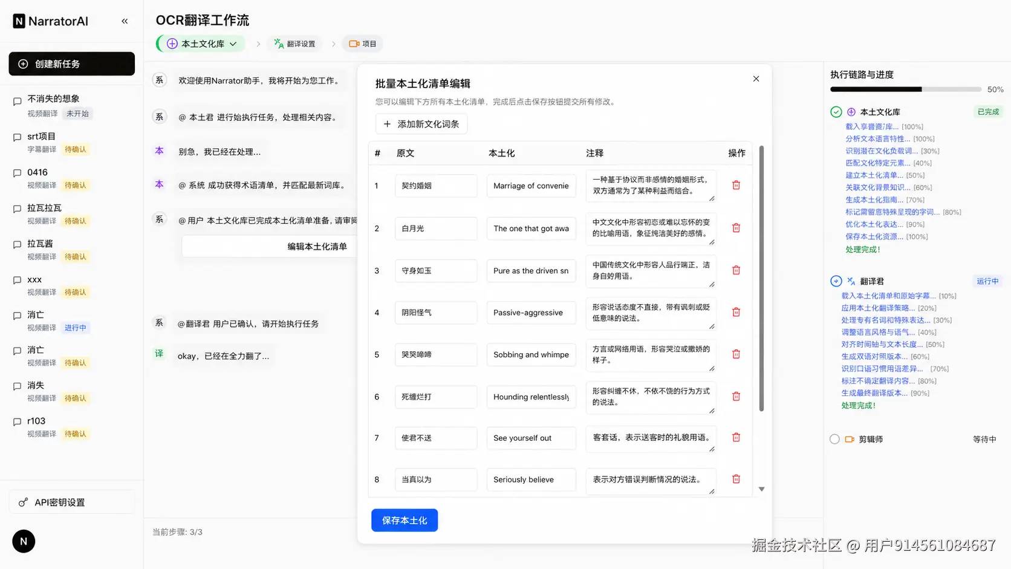The image size is (1011, 569).
Task: Open the 本土文化库 step dropdown
Action: [202, 44]
